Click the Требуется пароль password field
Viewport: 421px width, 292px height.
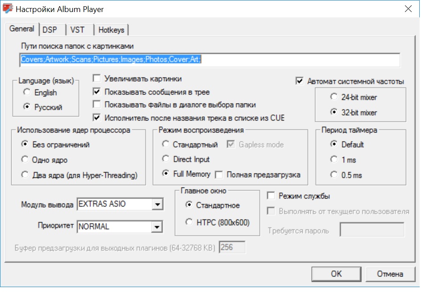click(x=372, y=229)
